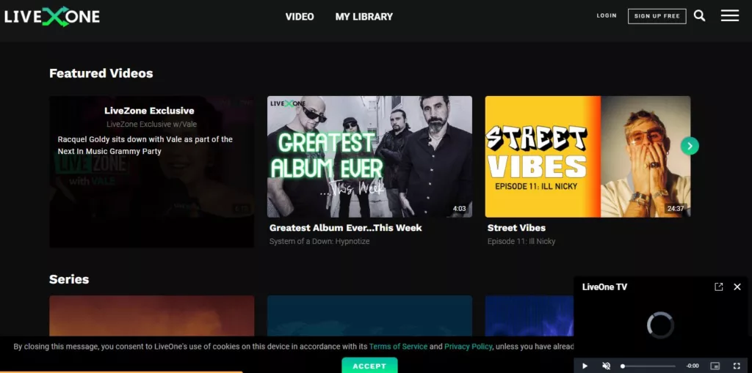Open the hamburger menu
Viewport: 752px width, 373px height.
tap(729, 16)
